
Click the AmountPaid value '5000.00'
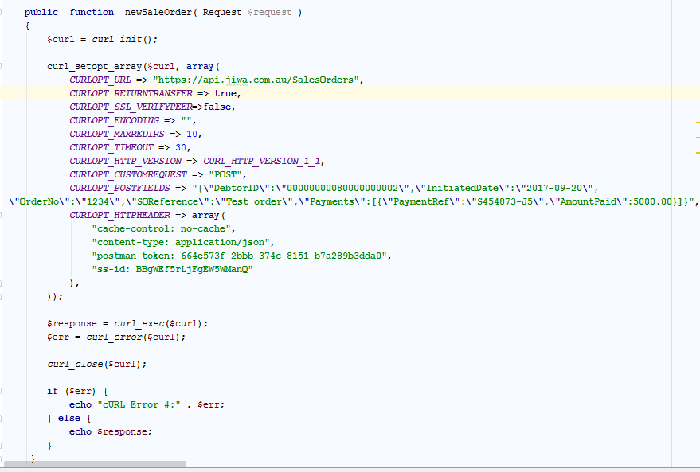[x=652, y=201]
